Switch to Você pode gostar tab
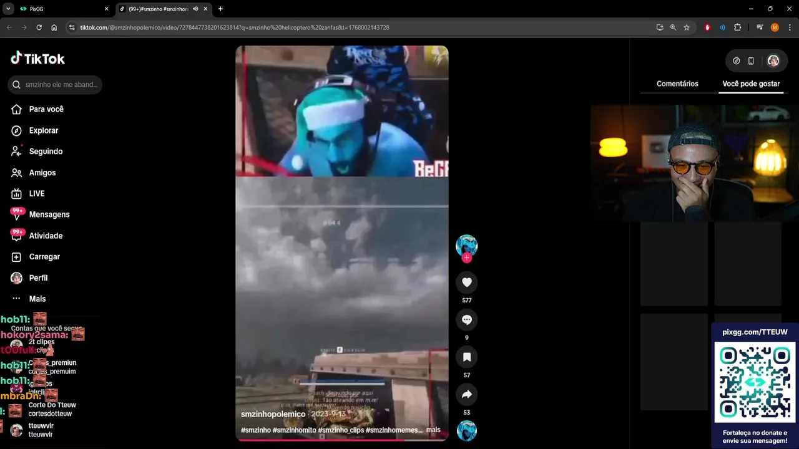Screen dimensions: 799x449 point(751,84)
